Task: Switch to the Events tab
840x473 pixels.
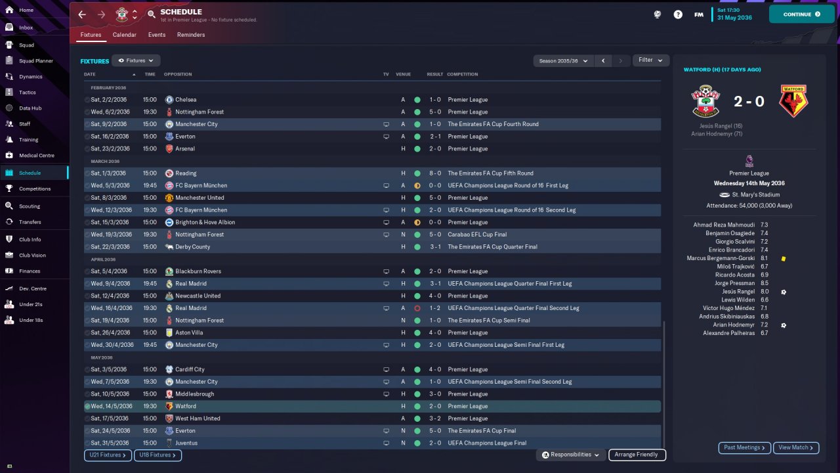Action: tap(157, 35)
